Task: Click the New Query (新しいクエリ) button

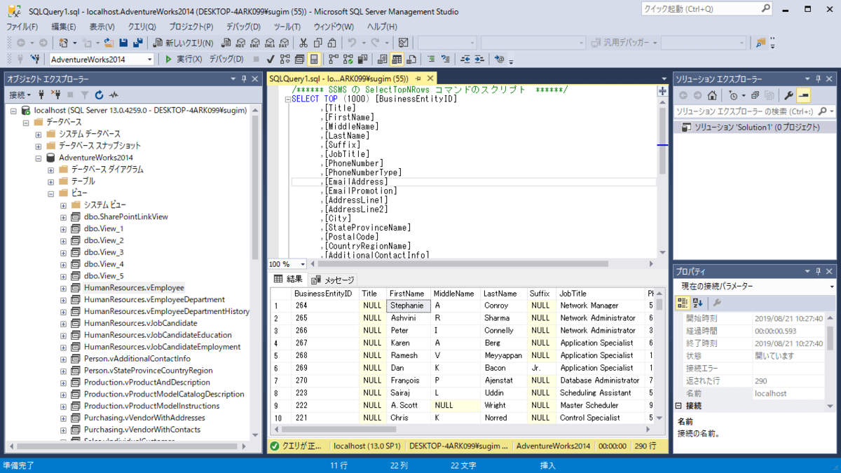Action: pyautogui.click(x=184, y=43)
